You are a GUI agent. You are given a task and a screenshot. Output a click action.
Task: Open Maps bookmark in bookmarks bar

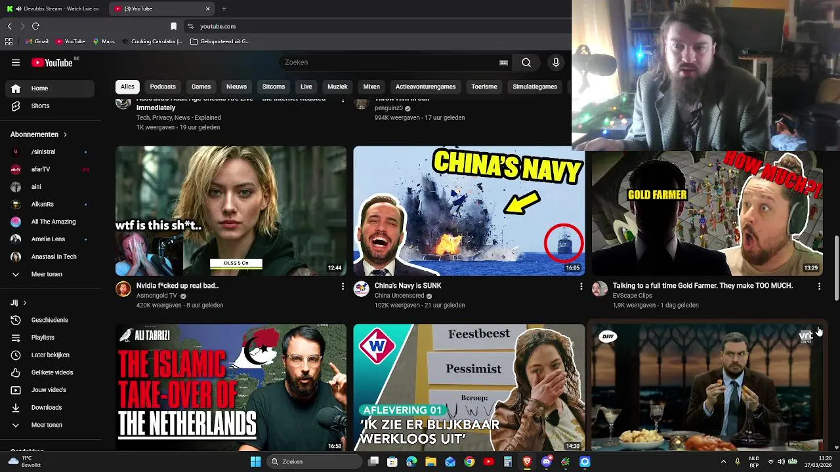[104, 41]
